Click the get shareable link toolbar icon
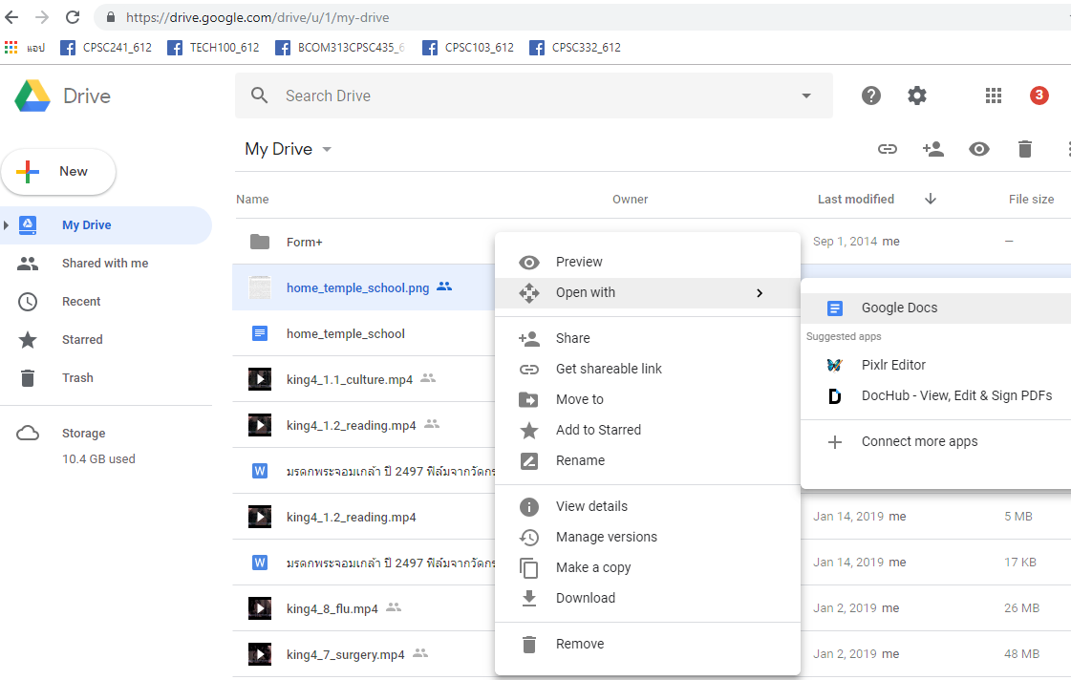 [x=888, y=149]
